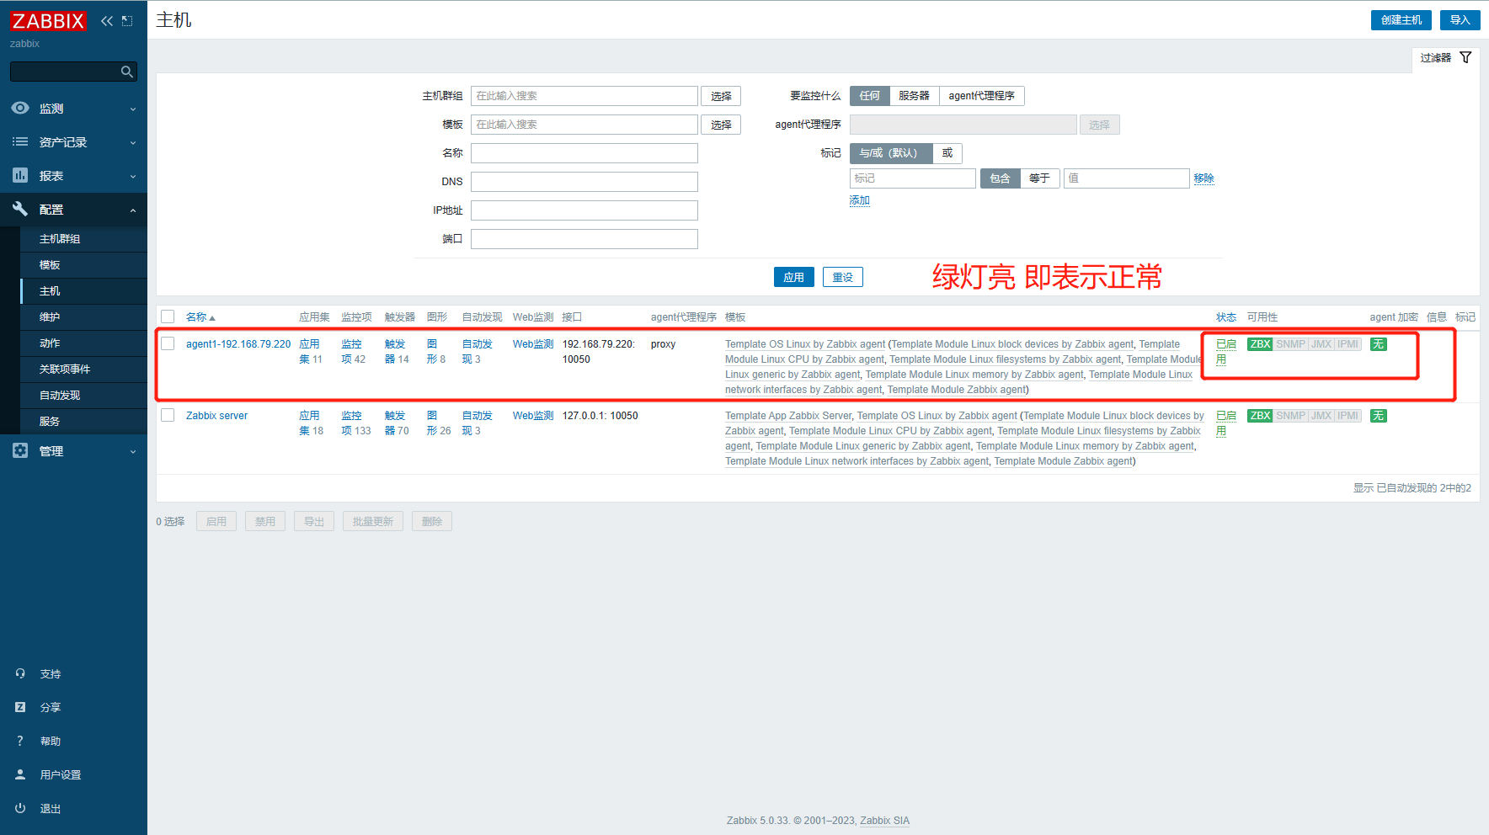Image resolution: width=1489 pixels, height=835 pixels.
Task: Click the 创建主机 button
Action: pyautogui.click(x=1401, y=20)
